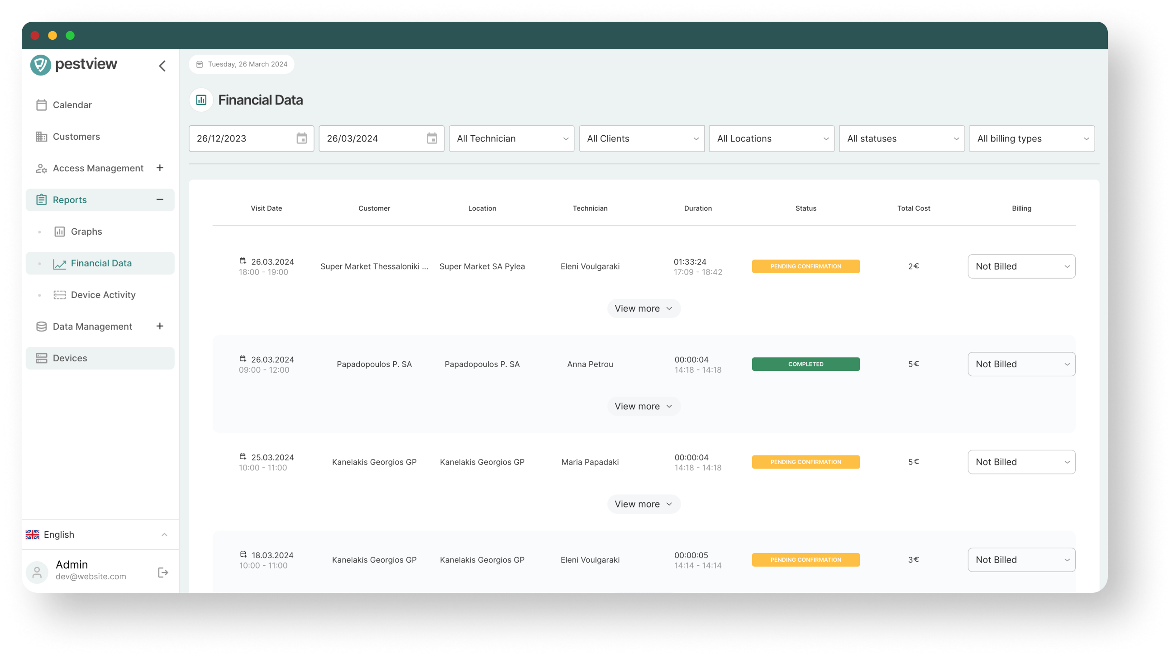
Task: Collapse the sidebar with the back chevron
Action: [x=162, y=66]
